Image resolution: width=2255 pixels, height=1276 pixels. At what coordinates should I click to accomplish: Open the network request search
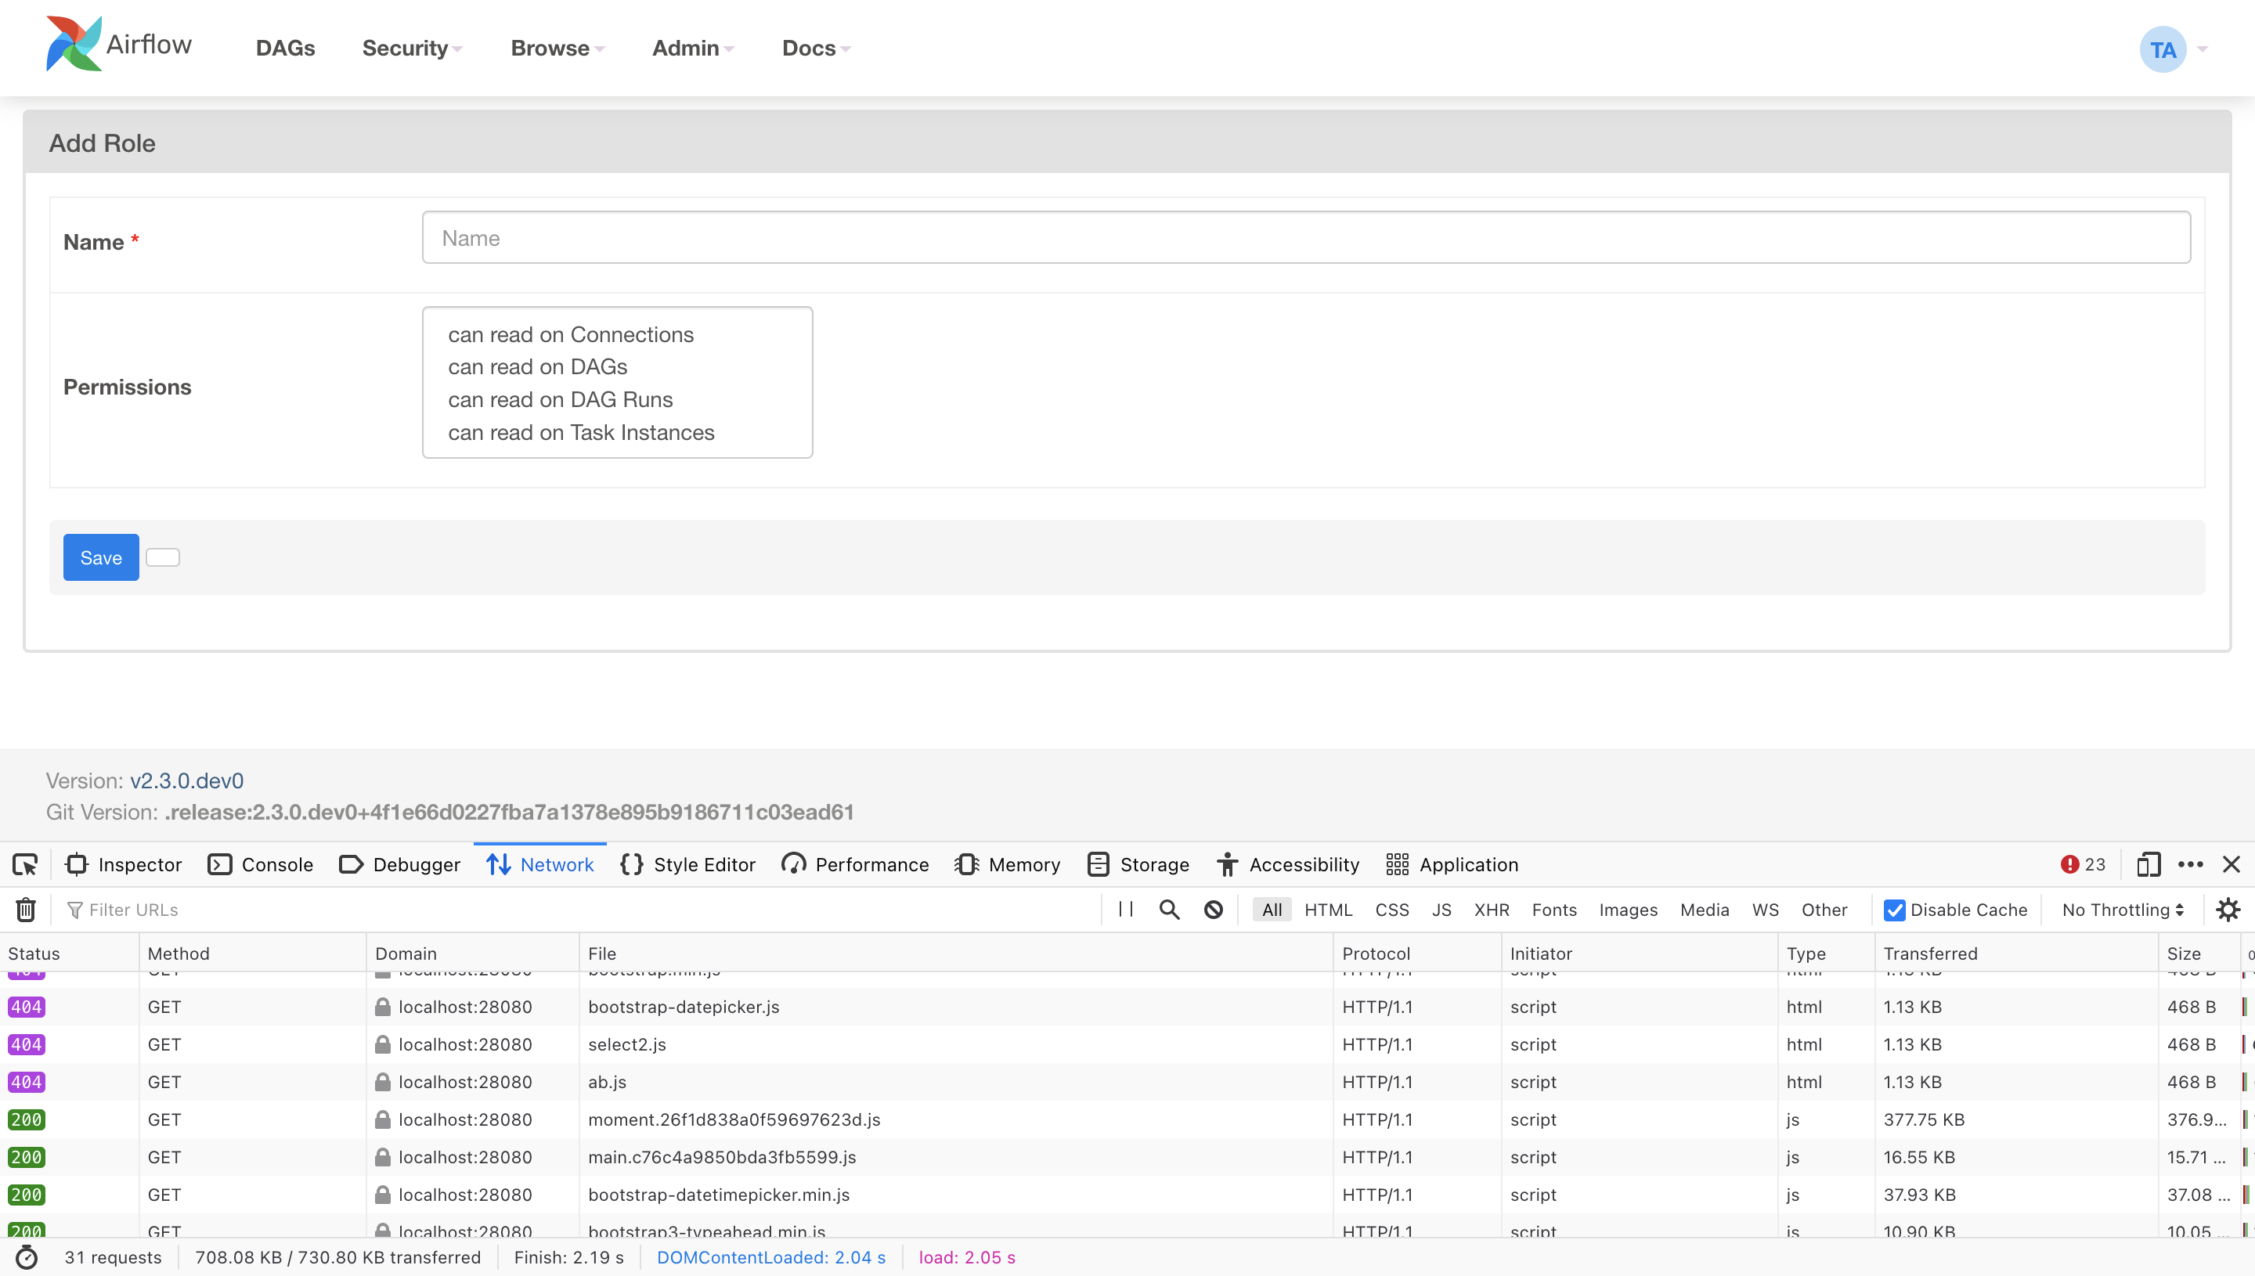coord(1169,909)
